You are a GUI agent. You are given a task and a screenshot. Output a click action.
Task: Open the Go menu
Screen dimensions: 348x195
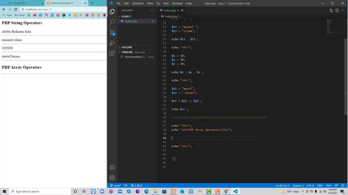[158, 3]
